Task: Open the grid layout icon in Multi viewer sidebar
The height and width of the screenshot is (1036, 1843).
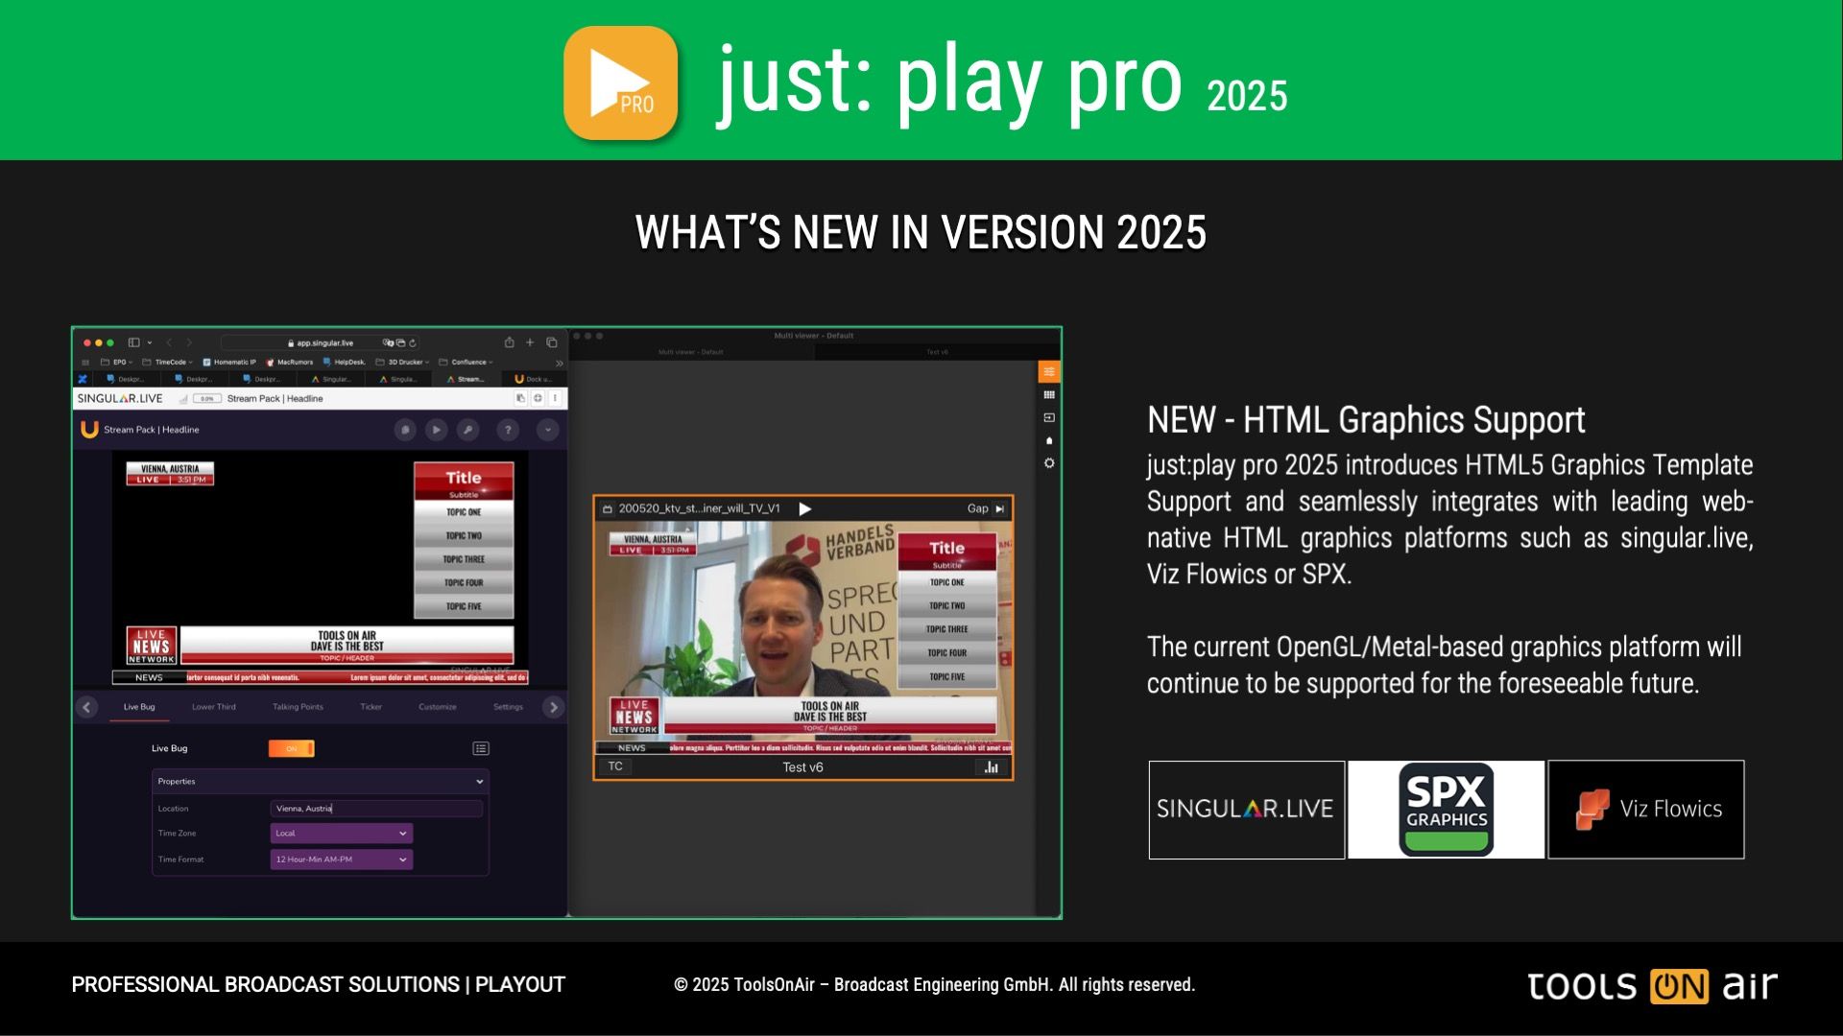Action: [1049, 394]
